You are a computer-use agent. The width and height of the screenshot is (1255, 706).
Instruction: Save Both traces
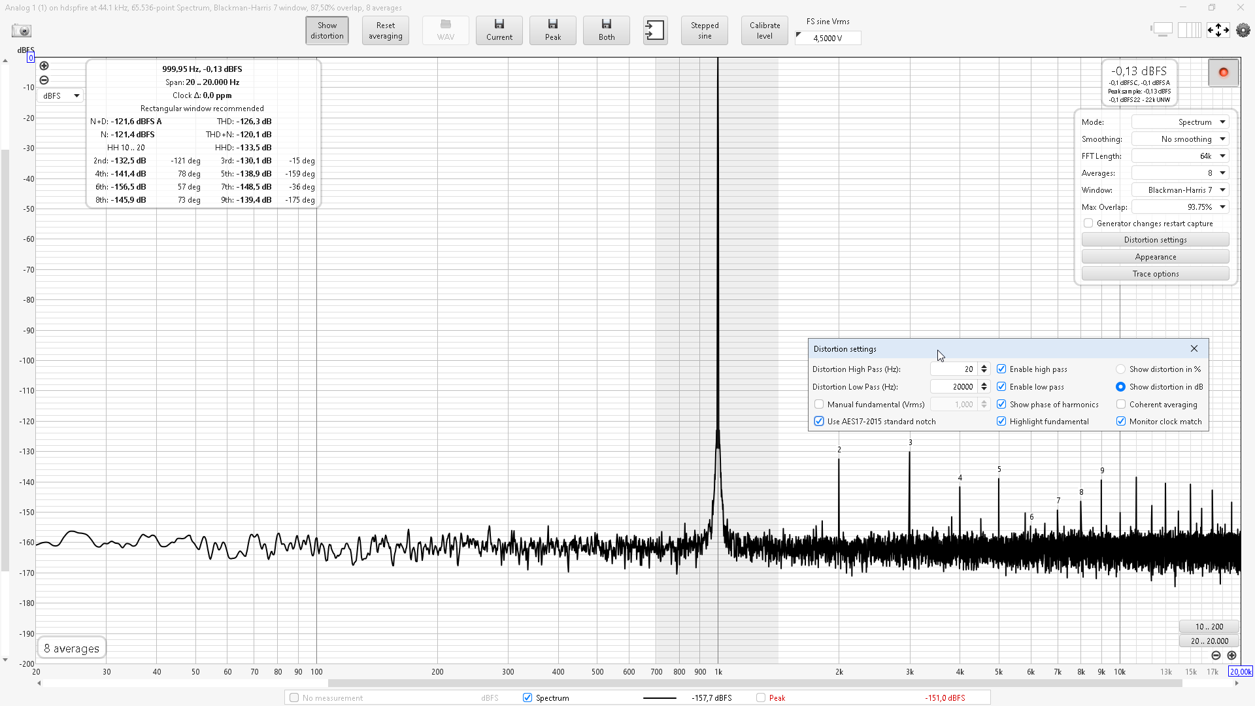[x=607, y=31]
